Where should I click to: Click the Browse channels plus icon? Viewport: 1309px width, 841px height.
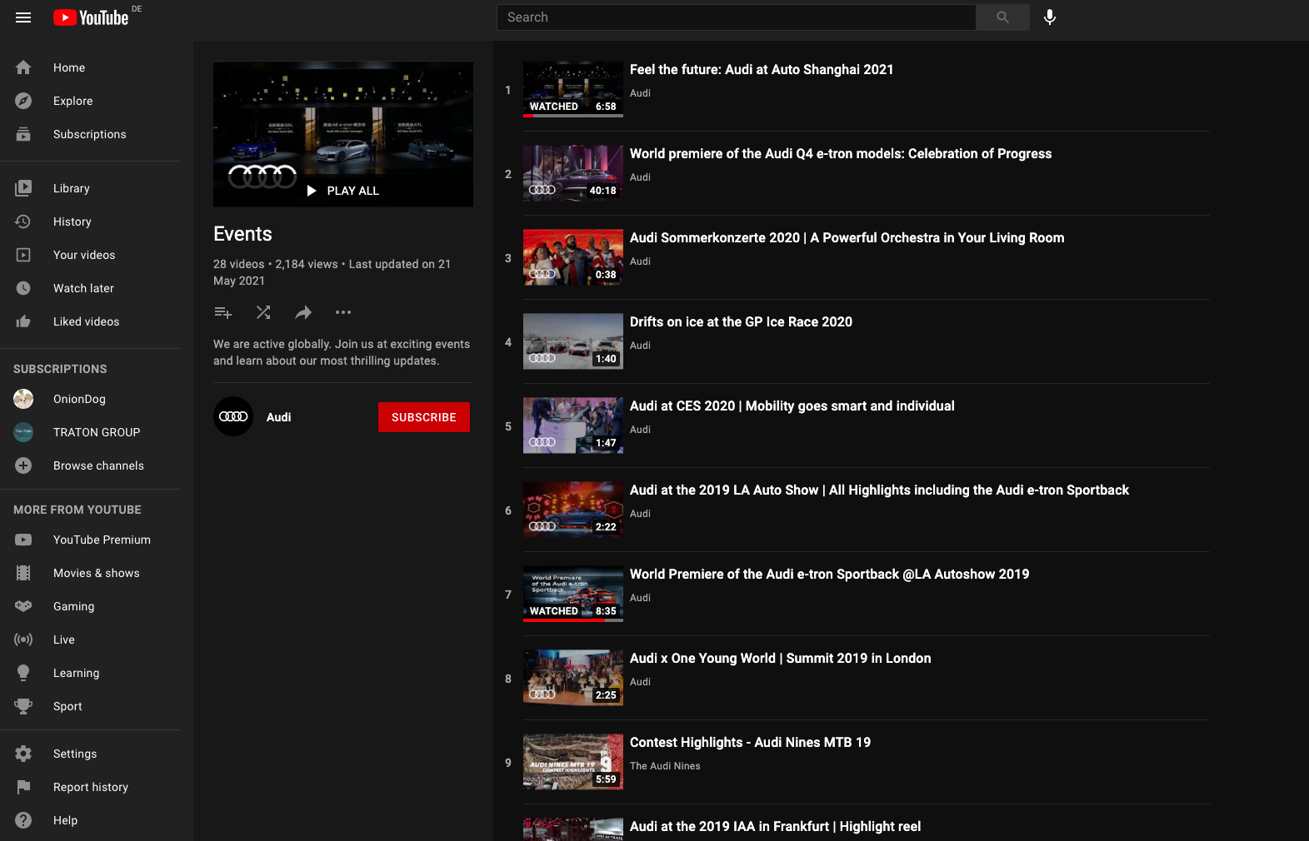23,465
